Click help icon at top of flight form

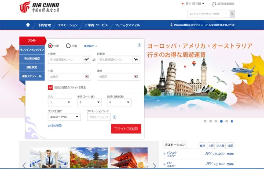pos(139,45)
